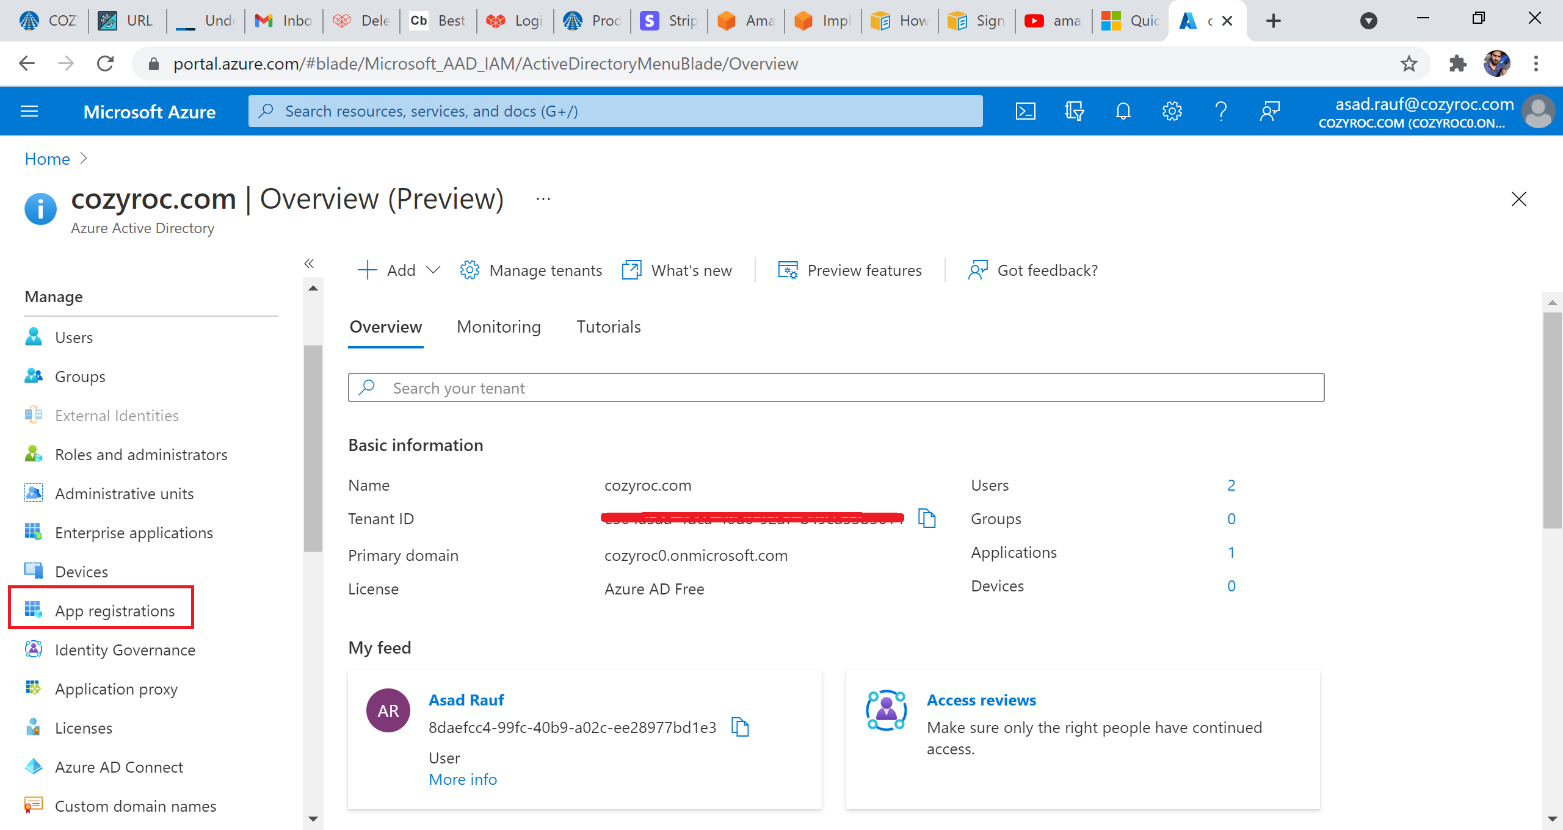Bookmark this page with the star icon
The image size is (1563, 830).
coord(1409,63)
